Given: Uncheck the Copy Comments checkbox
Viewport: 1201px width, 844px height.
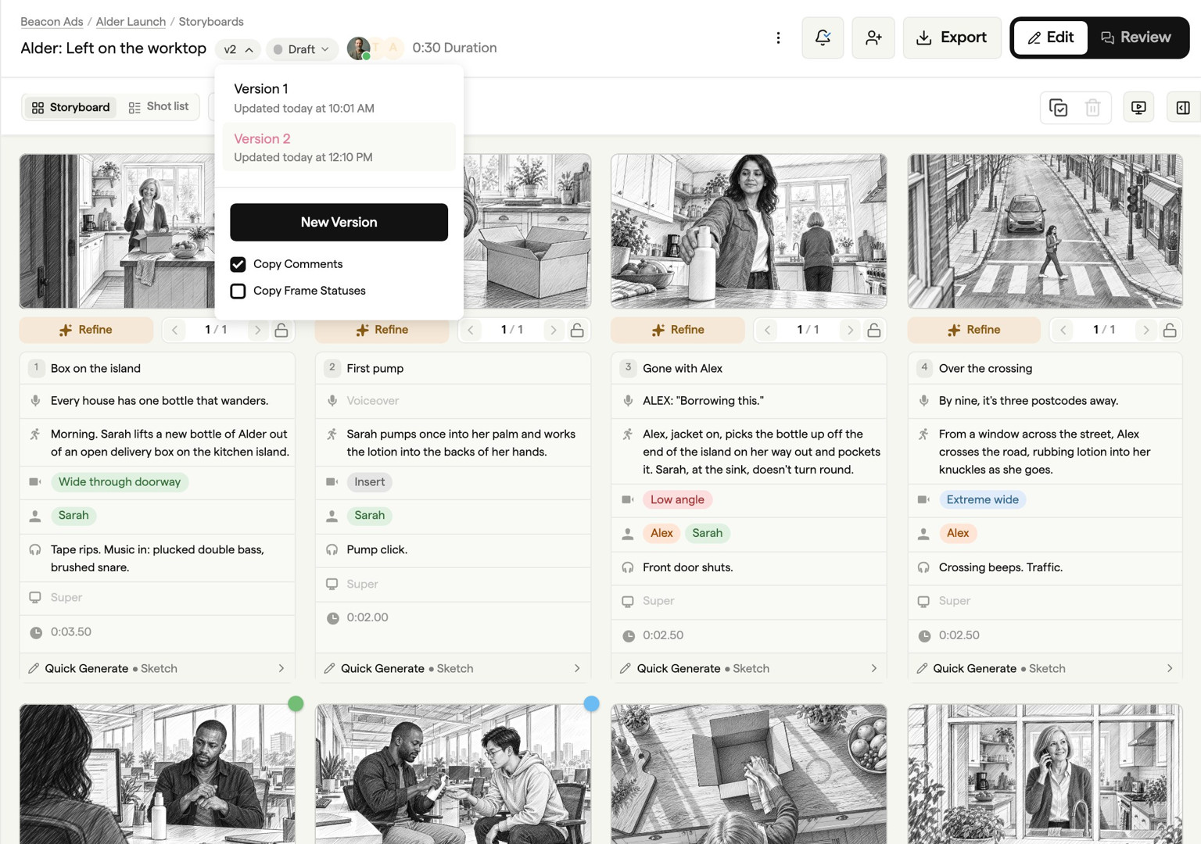Looking at the screenshot, I should tap(238, 264).
